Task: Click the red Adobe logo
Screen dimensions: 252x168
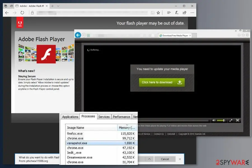Action: pyautogui.click(x=20, y=23)
